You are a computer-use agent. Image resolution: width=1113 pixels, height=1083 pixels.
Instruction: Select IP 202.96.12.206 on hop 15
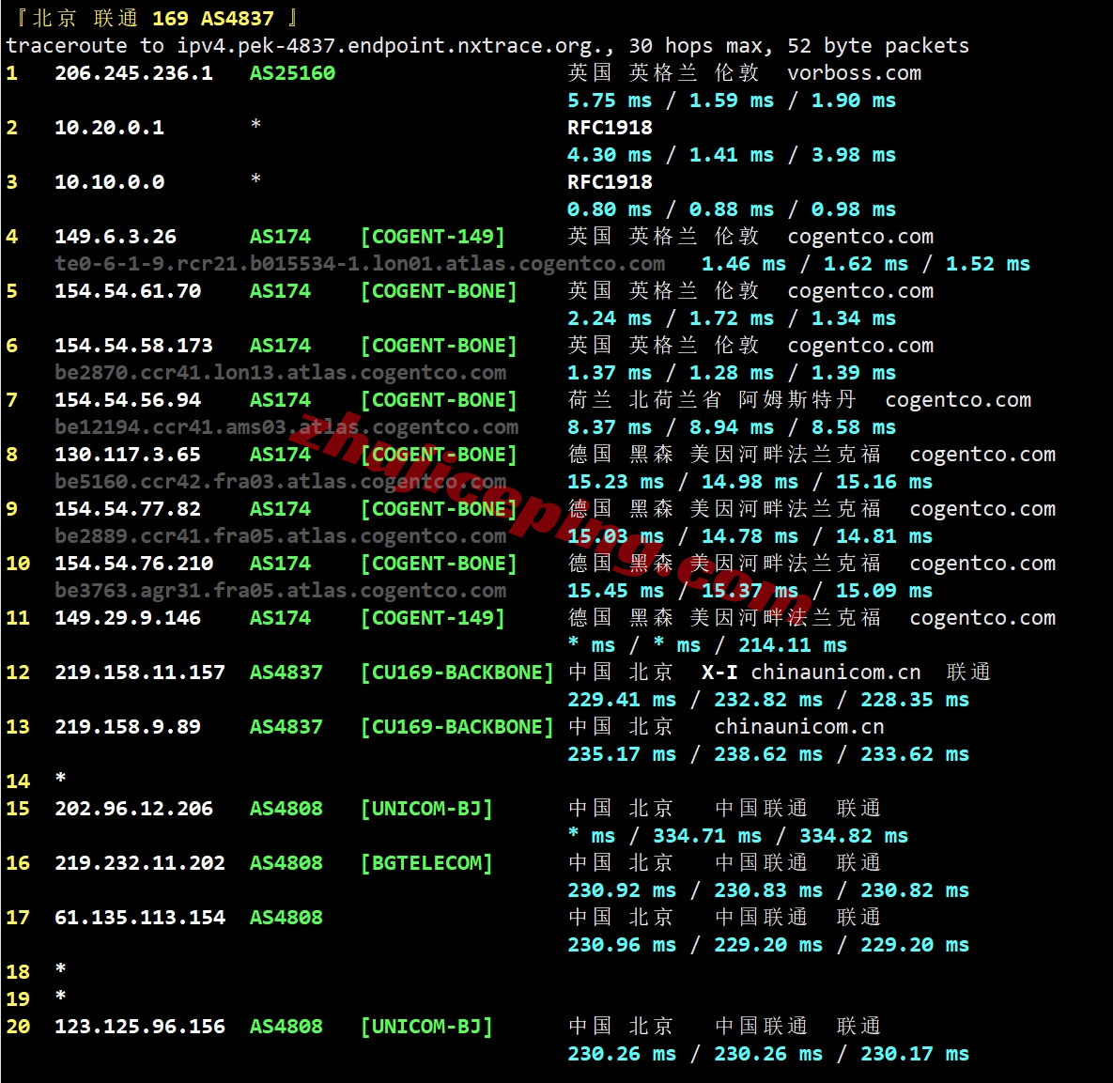click(x=133, y=809)
